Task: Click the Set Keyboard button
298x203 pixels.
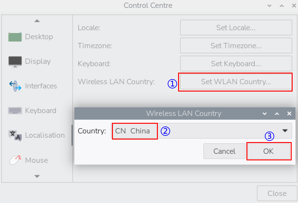Action: click(236, 64)
